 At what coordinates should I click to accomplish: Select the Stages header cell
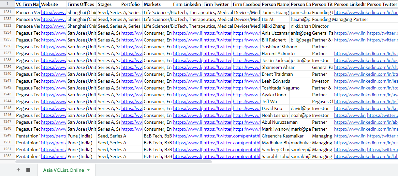click(x=108, y=4)
